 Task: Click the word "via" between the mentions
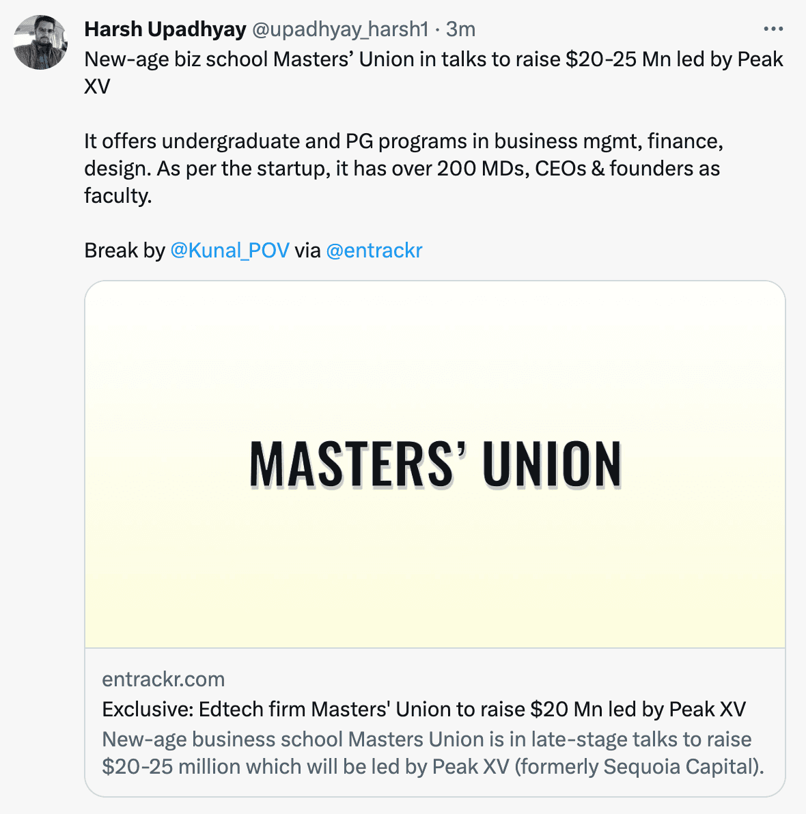pos(307,251)
